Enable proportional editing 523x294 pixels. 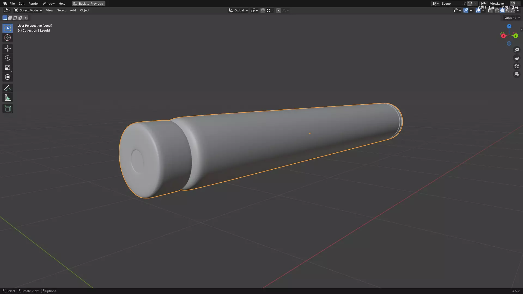pos(278,10)
